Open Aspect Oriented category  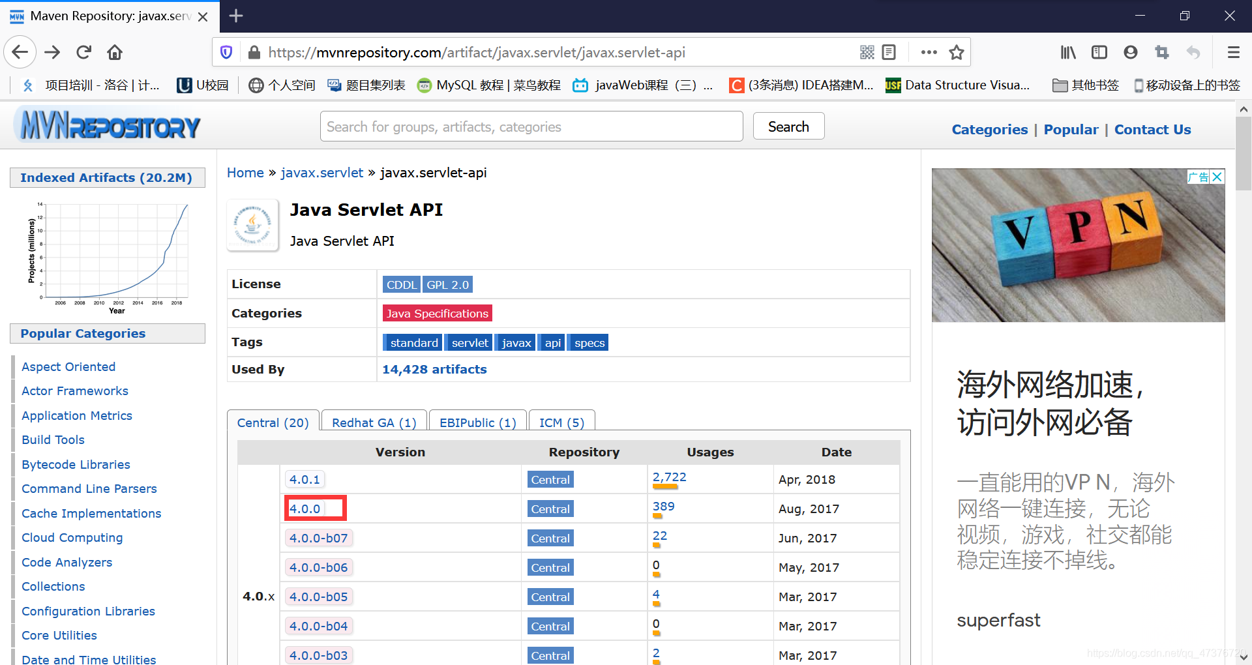point(68,366)
